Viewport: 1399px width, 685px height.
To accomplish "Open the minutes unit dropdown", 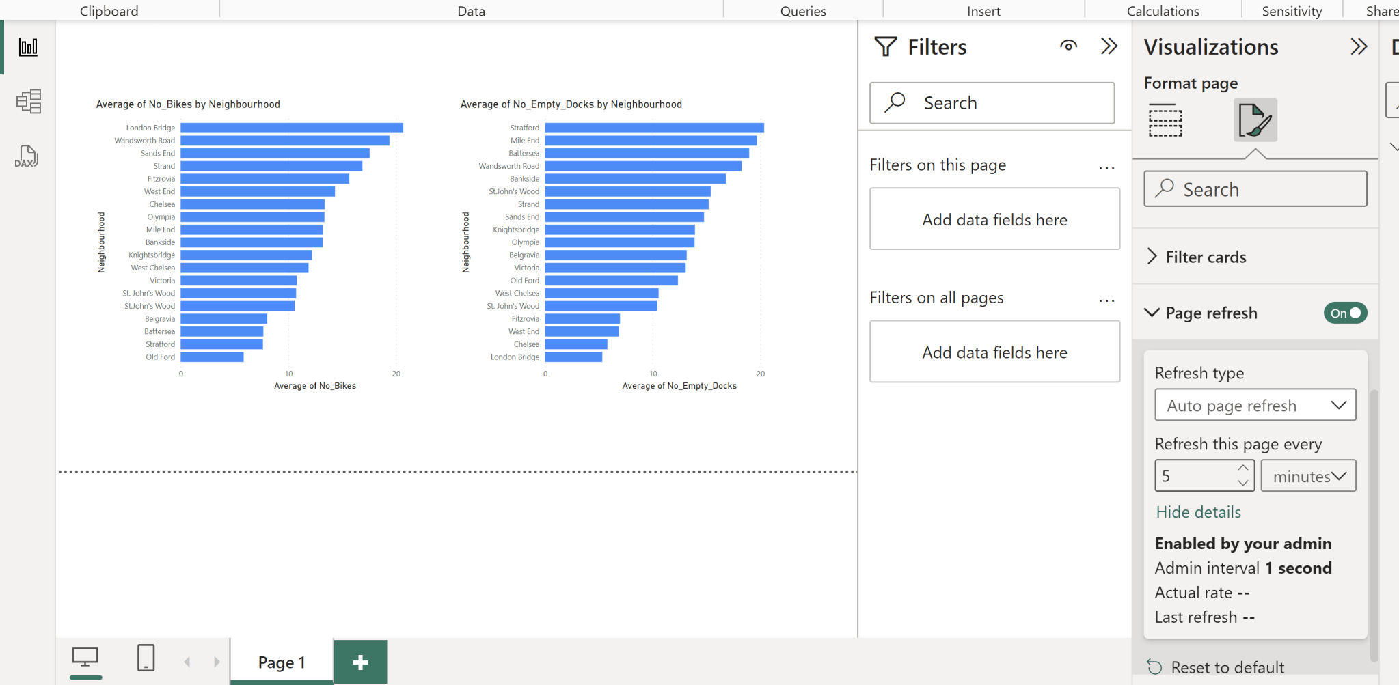I will [1308, 476].
